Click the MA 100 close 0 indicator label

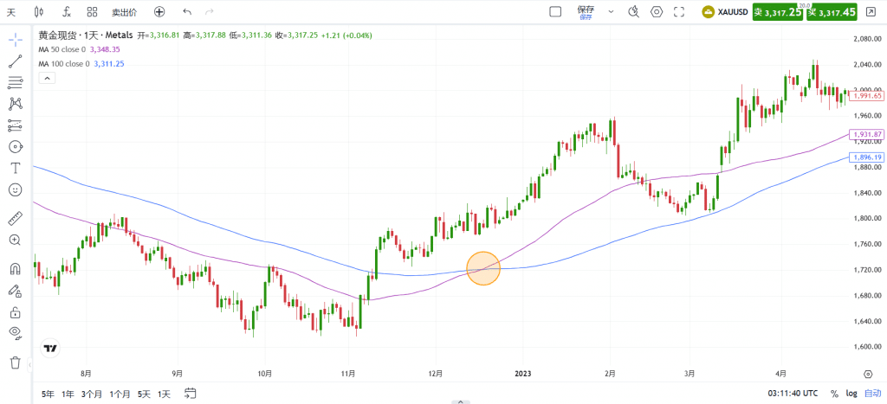pyautogui.click(x=64, y=64)
